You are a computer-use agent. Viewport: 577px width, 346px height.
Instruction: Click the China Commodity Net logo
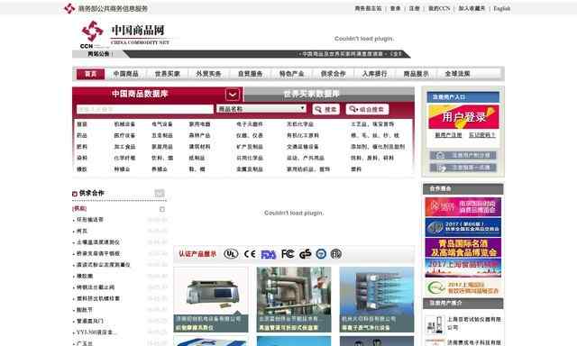tap(125, 34)
